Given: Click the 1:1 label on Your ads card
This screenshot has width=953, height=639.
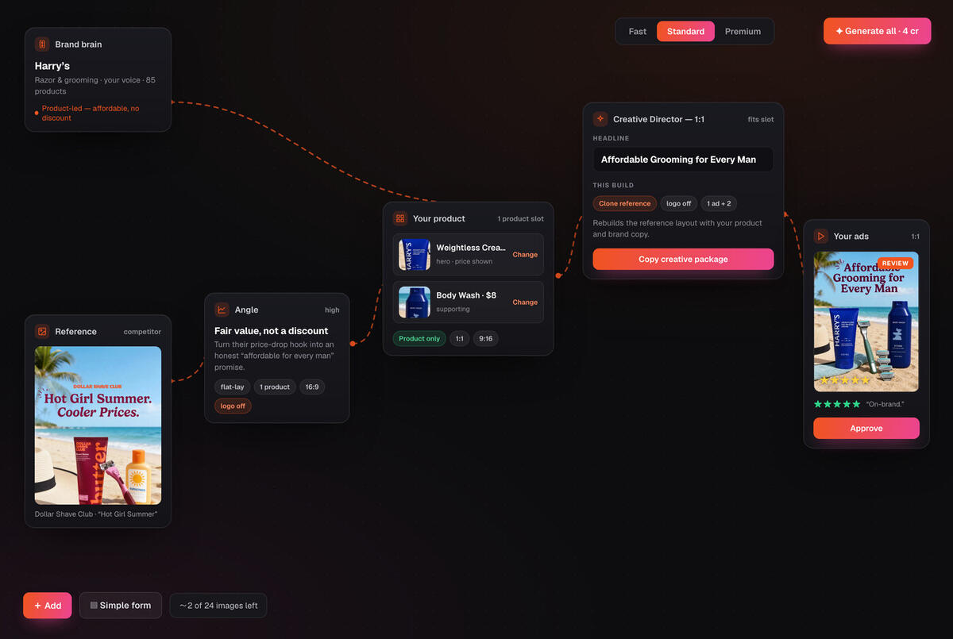Looking at the screenshot, I should pos(915,237).
